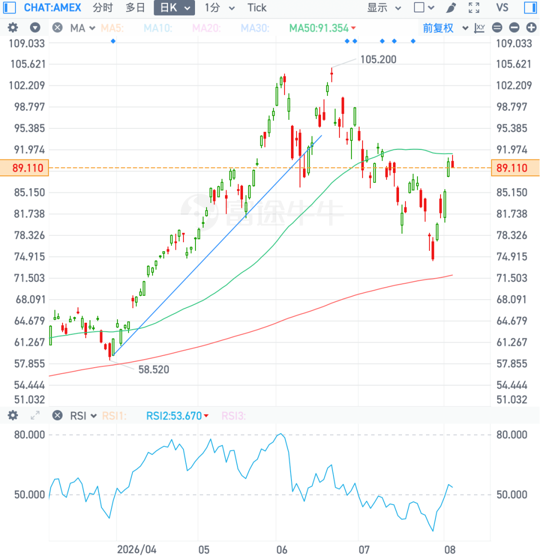This screenshot has width=540, height=559.
Task: Remove the MA indicator
Action: pyautogui.click(x=57, y=27)
